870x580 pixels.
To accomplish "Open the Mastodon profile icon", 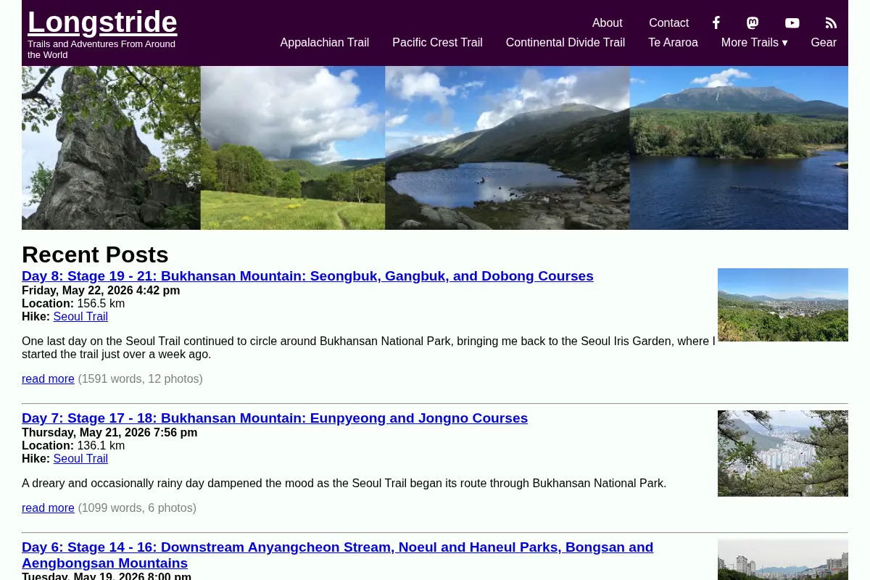I will tap(753, 22).
